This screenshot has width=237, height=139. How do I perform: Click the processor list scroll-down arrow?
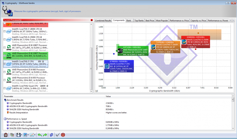(91, 92)
